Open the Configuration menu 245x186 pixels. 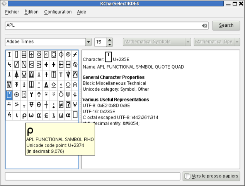click(x=58, y=12)
